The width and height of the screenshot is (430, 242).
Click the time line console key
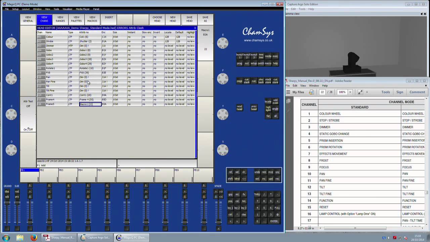pyautogui.click(x=261, y=56)
